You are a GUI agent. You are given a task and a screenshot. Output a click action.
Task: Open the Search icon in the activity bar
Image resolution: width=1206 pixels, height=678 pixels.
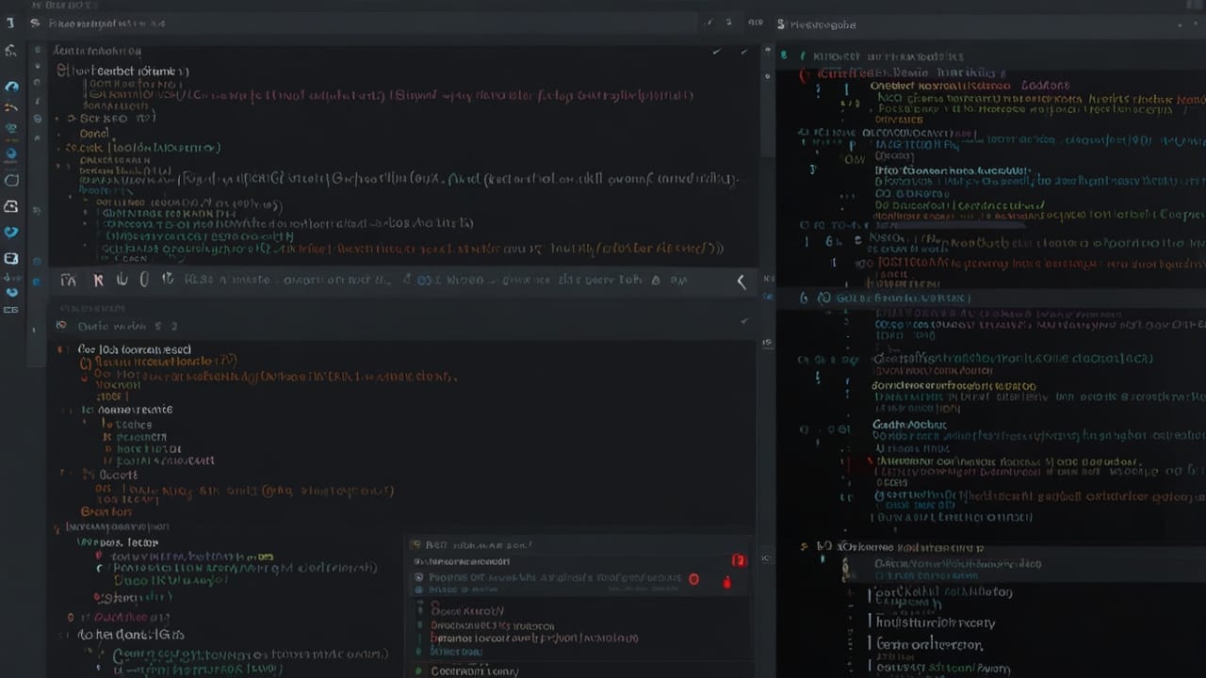tap(11, 86)
